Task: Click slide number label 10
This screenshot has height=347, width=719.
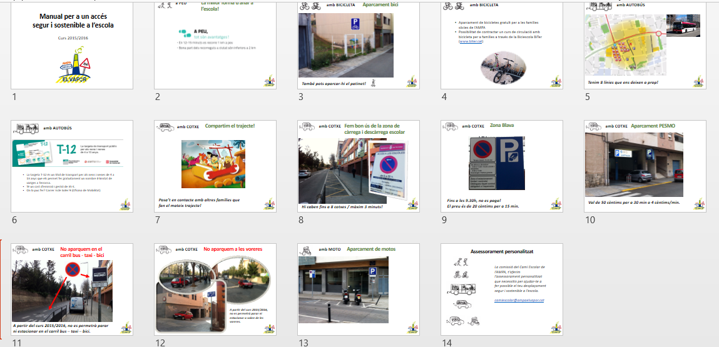Action: [590, 220]
